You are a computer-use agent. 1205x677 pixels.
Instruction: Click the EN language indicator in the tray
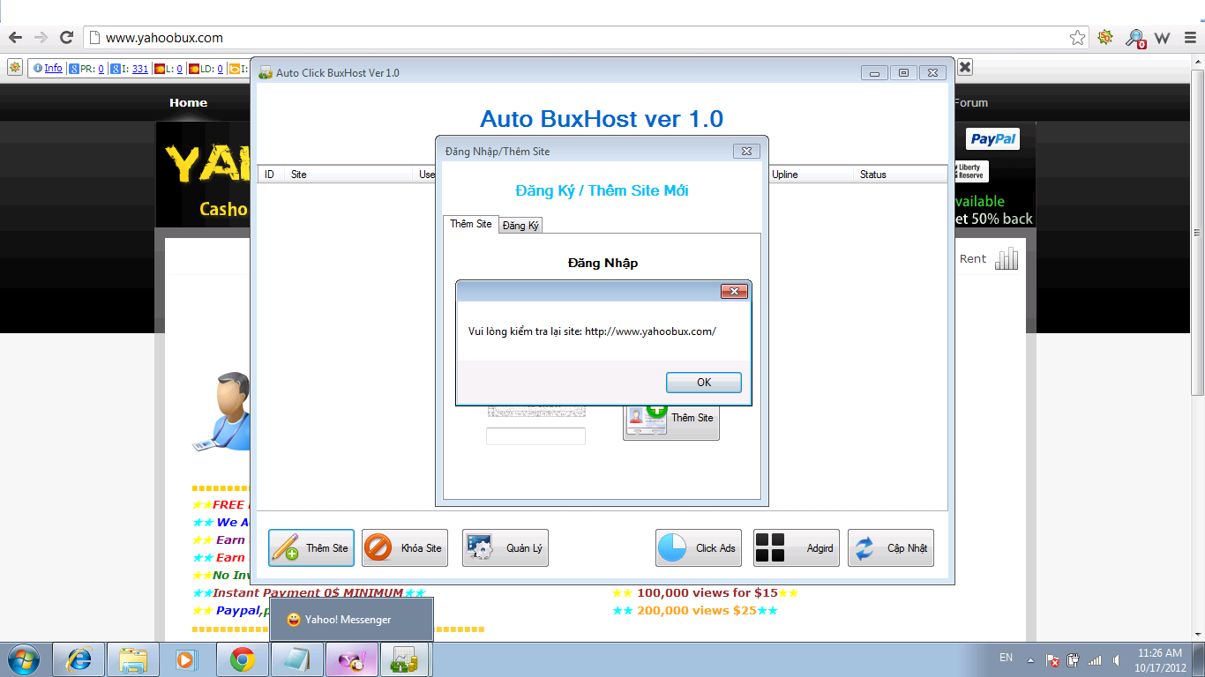click(1006, 658)
